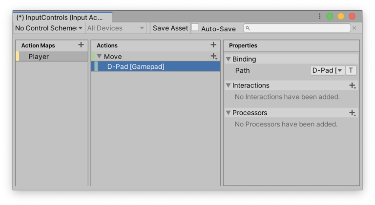Collapse the Move action triangle
Image resolution: width=375 pixels, height=205 pixels.
coord(99,57)
